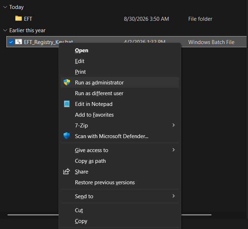Uncheck the EFT_Registry_Key.bat selection checkbox
This screenshot has width=248, height=229.
tap(11, 42)
